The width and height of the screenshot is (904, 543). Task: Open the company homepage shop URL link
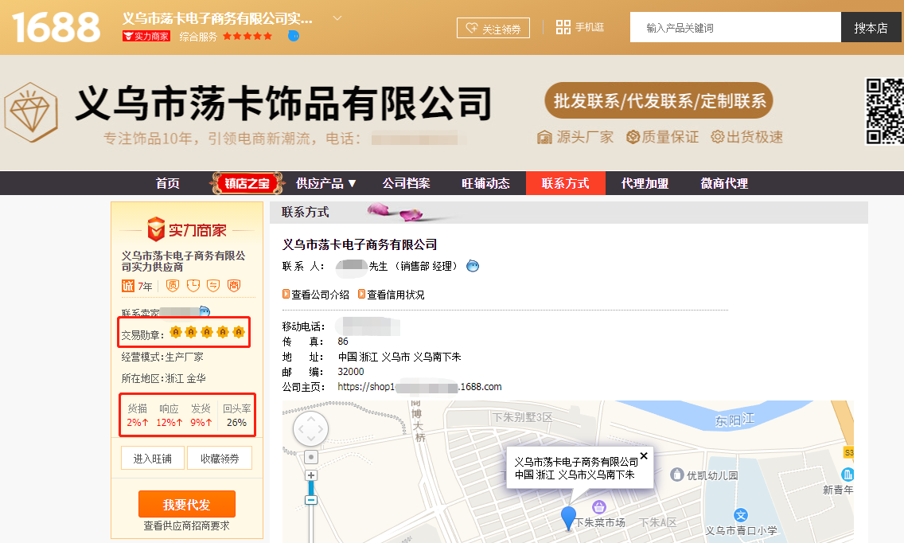click(x=419, y=387)
